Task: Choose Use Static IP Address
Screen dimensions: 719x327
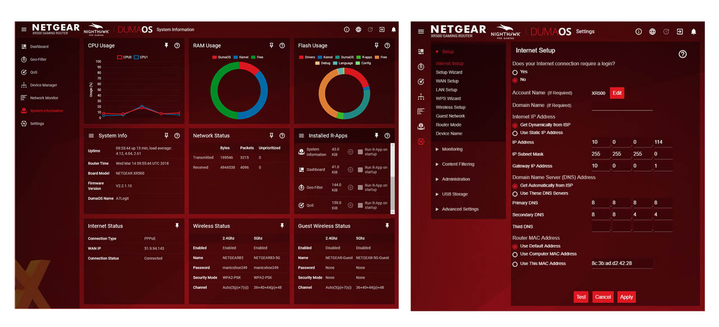Action: (x=515, y=133)
